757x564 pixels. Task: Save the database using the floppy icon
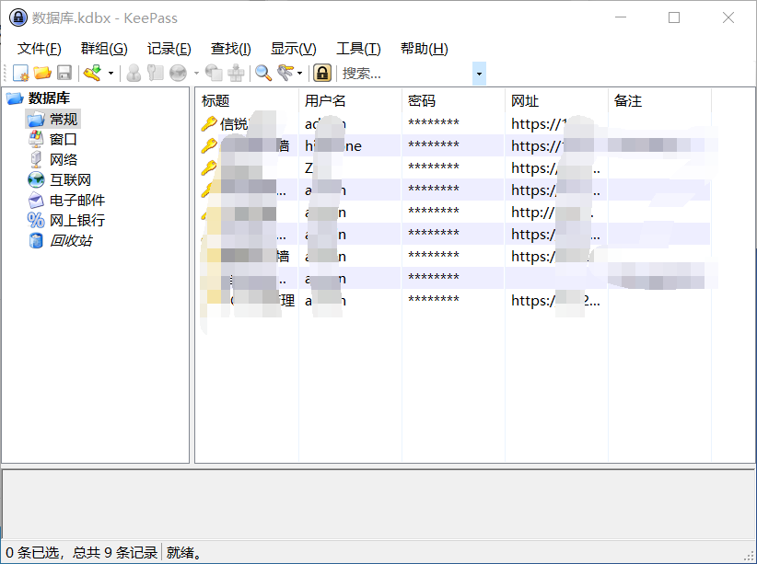64,73
